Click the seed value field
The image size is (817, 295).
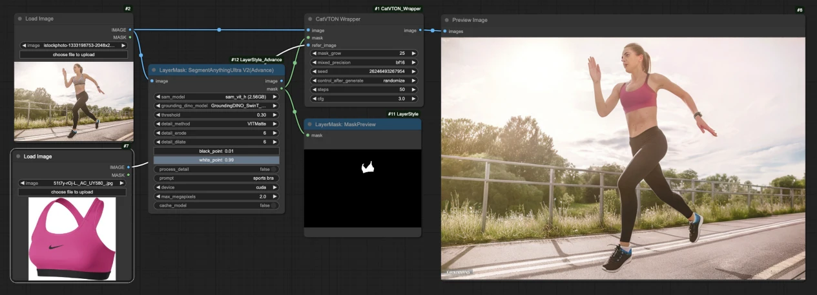(365, 71)
